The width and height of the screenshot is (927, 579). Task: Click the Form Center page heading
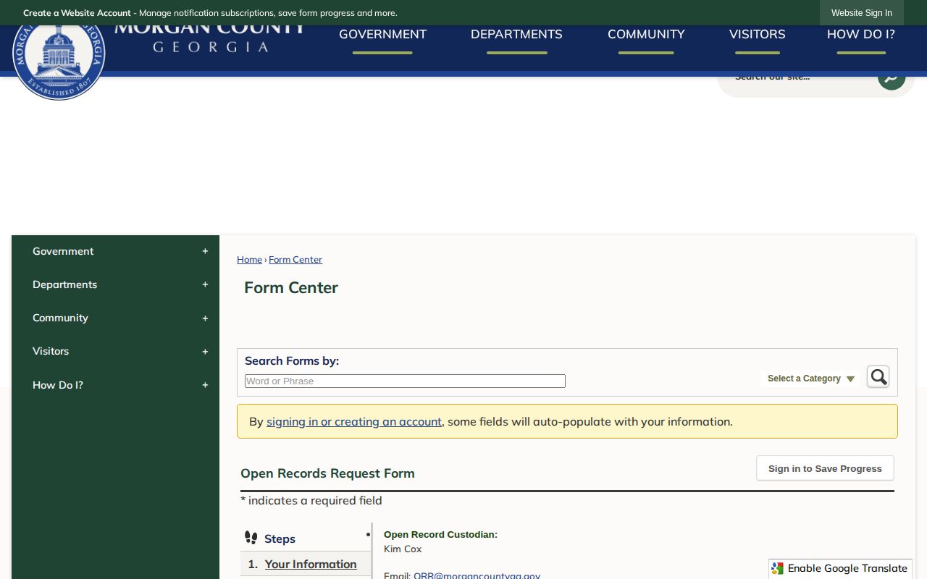[x=291, y=288]
